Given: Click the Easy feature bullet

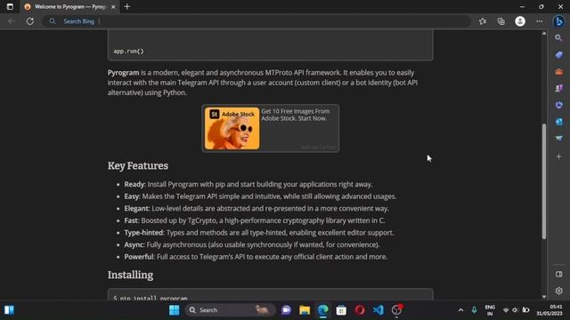Looking at the screenshot, I should click(x=260, y=196).
